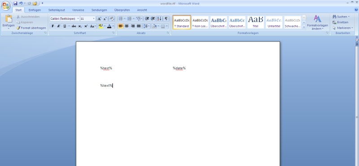Image resolution: width=359 pixels, height=166 pixels.
Task: Apply the Standard style
Action: coord(182,22)
